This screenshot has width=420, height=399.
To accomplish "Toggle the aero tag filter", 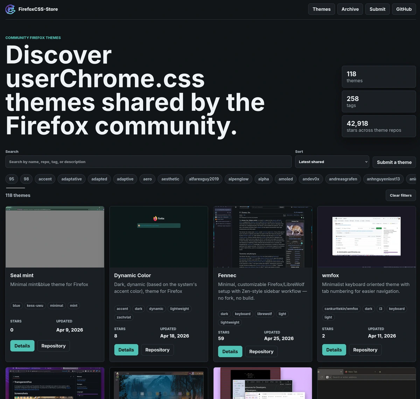I will (147, 179).
